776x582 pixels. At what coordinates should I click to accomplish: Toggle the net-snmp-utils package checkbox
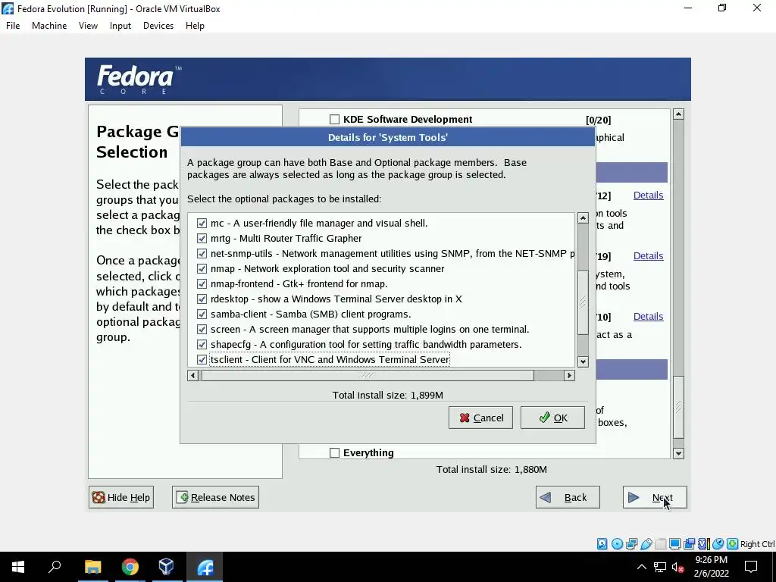[x=202, y=253]
